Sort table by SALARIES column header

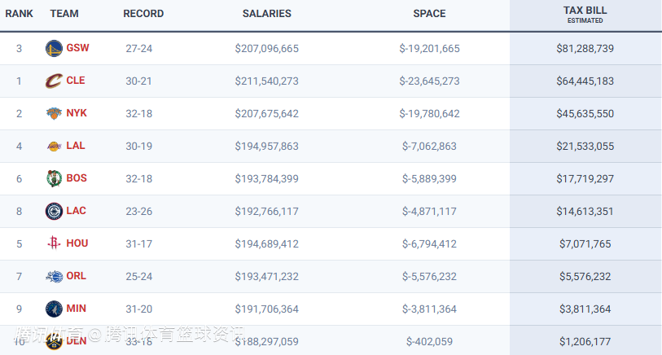[266, 14]
